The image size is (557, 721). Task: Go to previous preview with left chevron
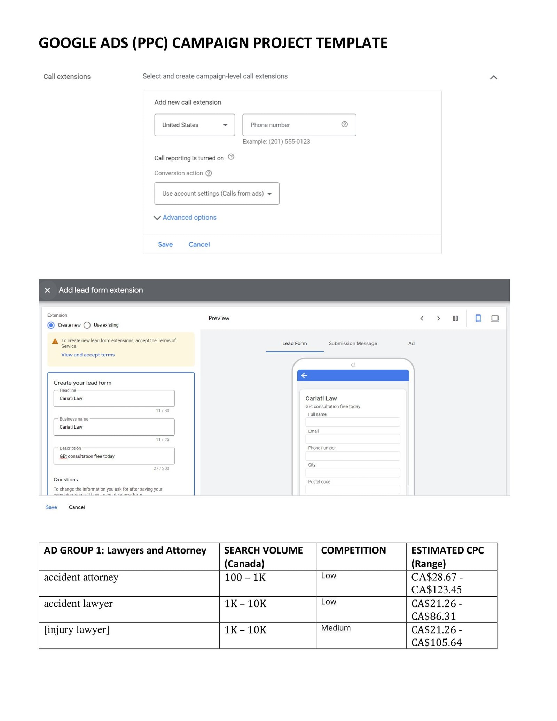[422, 318]
